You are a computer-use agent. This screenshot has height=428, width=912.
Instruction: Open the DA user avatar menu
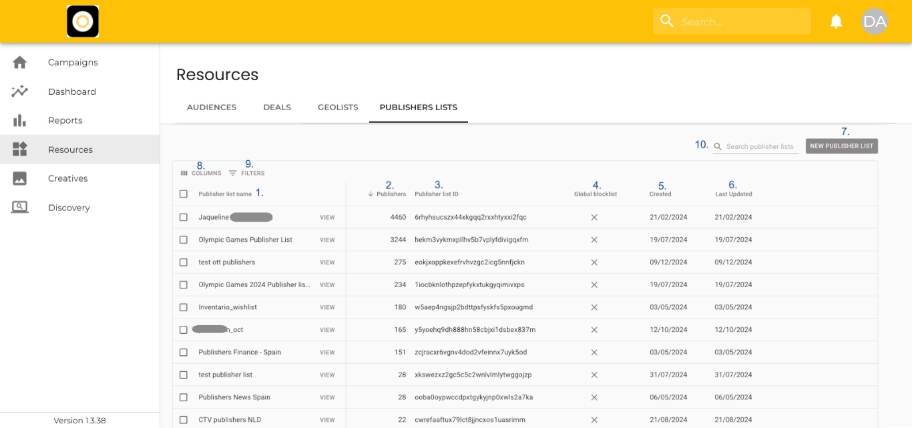point(874,21)
